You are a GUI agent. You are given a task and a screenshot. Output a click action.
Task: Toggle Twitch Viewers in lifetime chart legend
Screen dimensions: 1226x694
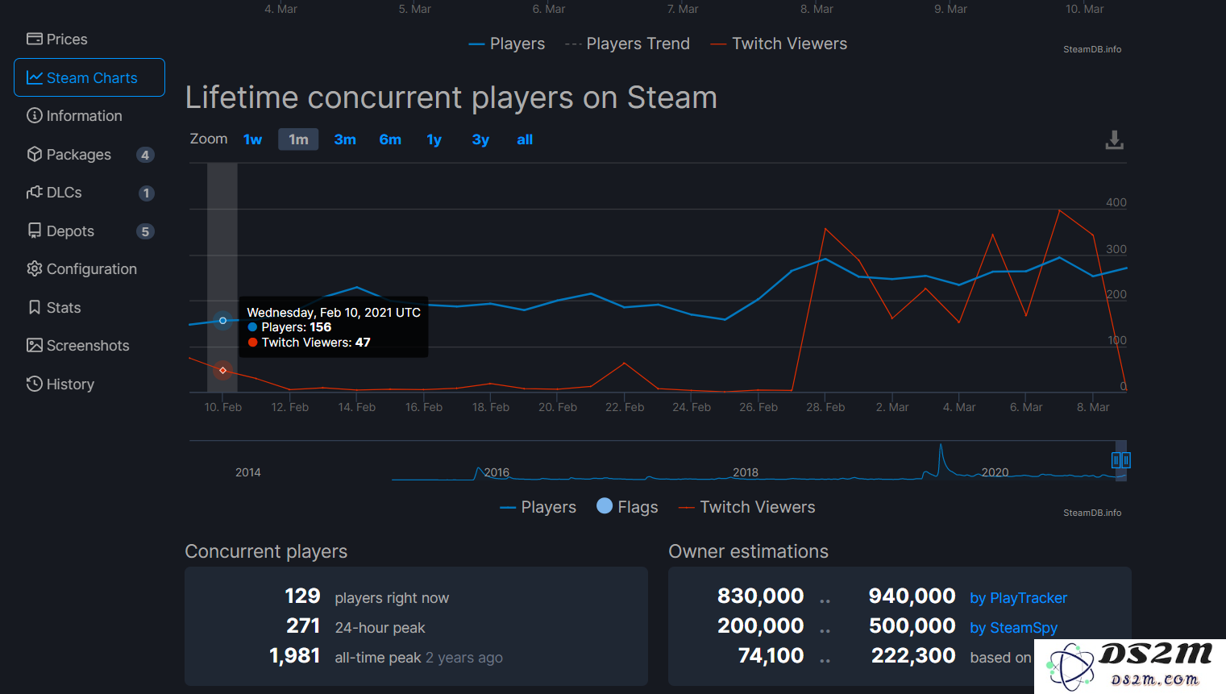[x=747, y=507]
